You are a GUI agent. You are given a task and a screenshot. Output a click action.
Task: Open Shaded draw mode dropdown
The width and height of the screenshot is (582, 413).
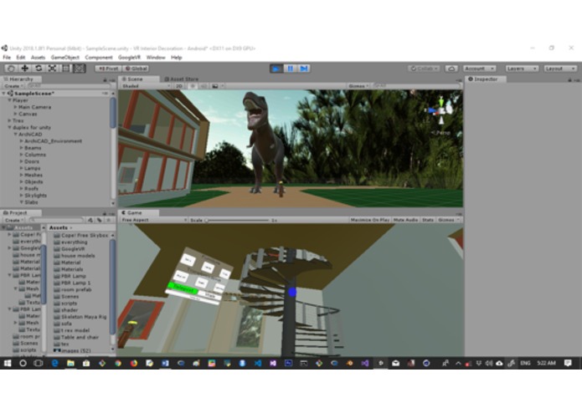coord(146,86)
